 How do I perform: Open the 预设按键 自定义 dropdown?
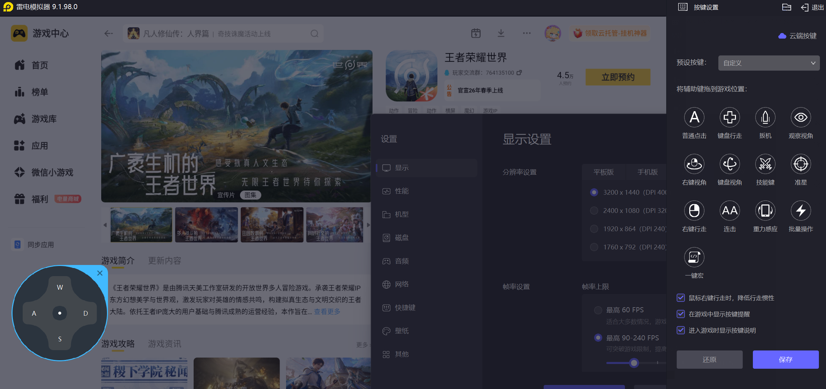769,63
